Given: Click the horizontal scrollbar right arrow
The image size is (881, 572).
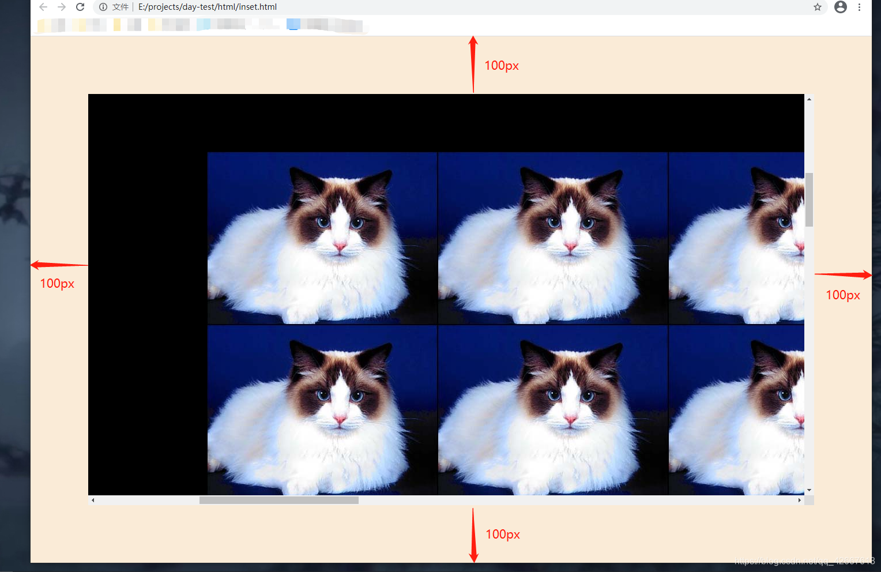Looking at the screenshot, I should click(799, 500).
